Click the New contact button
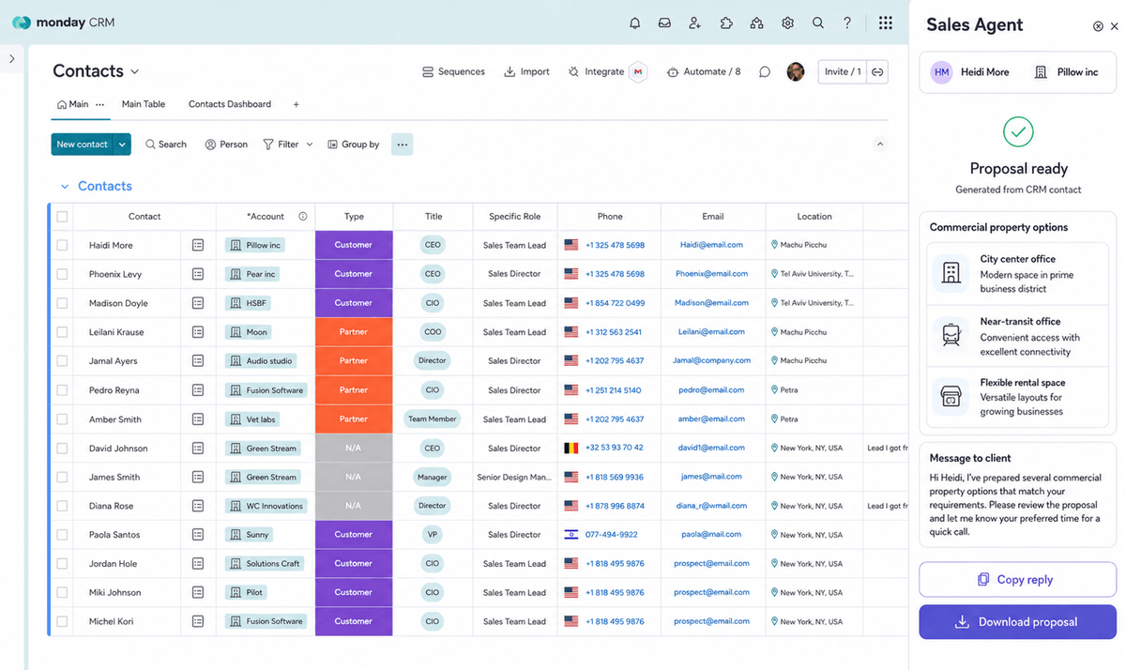1126x670 pixels. pyautogui.click(x=82, y=145)
